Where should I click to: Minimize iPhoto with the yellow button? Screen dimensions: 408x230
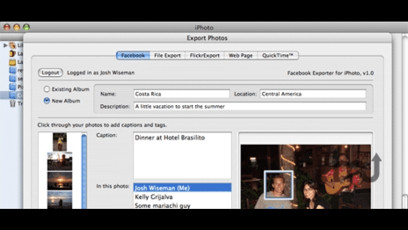17,27
